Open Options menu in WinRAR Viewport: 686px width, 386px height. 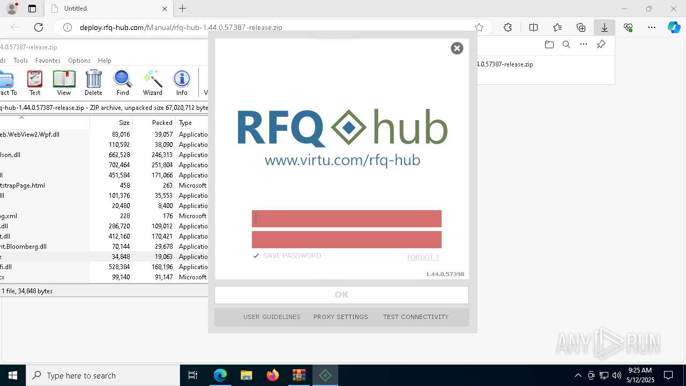pyautogui.click(x=79, y=61)
